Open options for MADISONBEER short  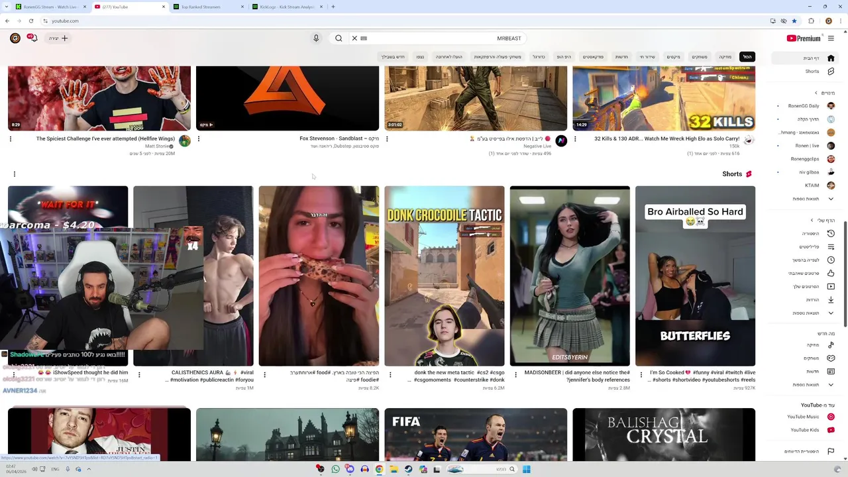click(515, 375)
